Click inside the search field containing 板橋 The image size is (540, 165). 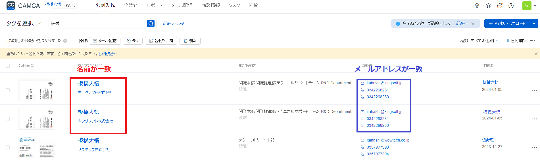(98, 23)
